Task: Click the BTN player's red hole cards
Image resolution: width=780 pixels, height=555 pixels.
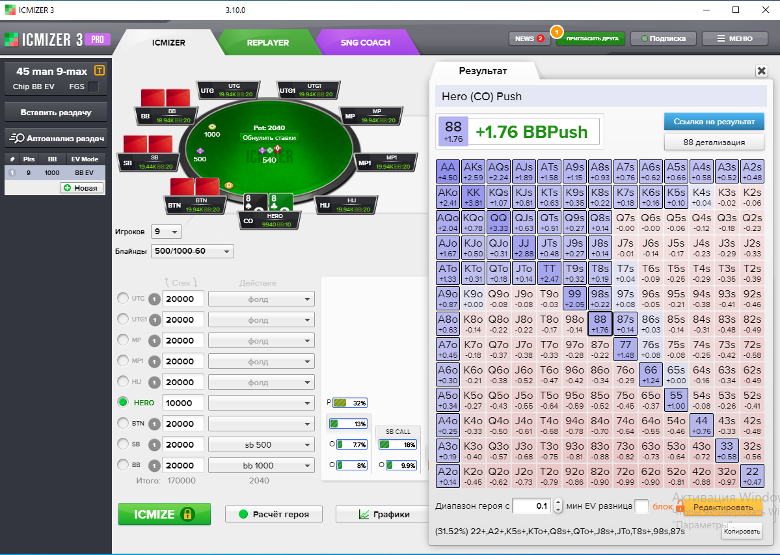Action: [195, 187]
